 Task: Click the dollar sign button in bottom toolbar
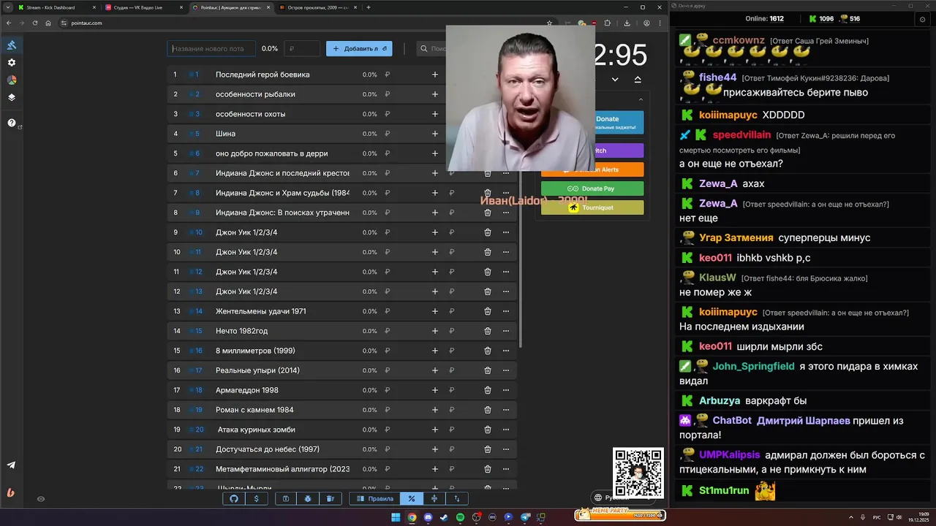[x=256, y=498]
